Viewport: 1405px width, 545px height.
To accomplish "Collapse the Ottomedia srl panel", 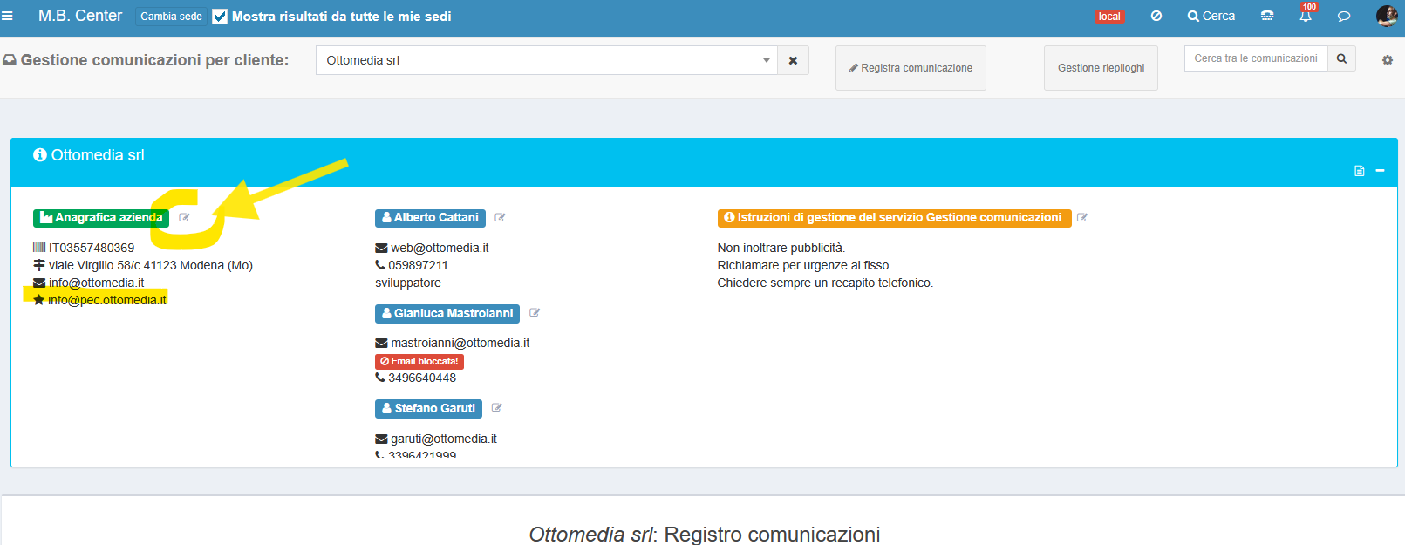I will 1380,171.
